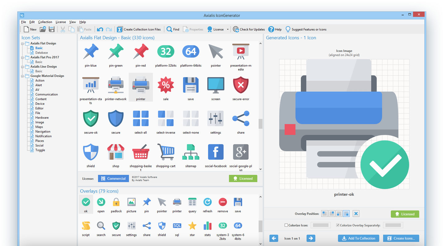Uncheck Colorize Overlay Separately

(338, 225)
